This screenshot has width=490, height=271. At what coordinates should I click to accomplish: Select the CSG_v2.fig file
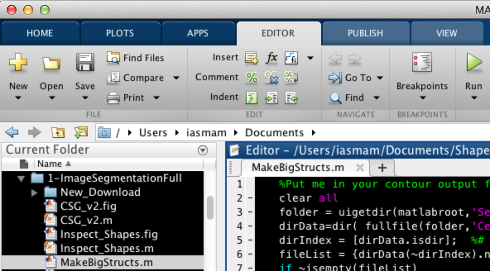(88, 207)
